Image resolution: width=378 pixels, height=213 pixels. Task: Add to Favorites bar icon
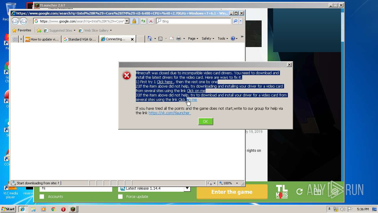coord(39,30)
